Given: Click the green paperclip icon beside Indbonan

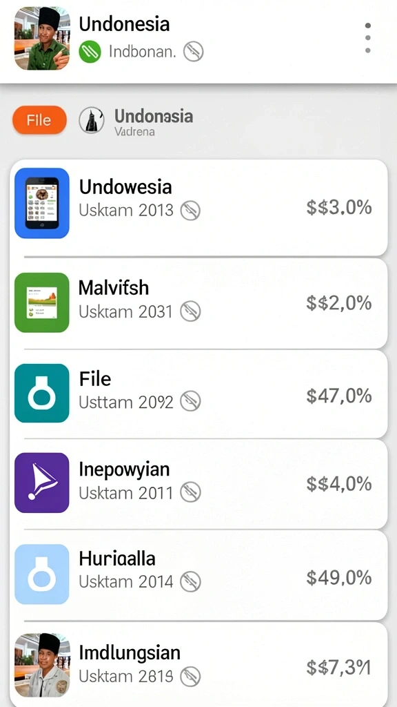Looking at the screenshot, I should [90, 52].
